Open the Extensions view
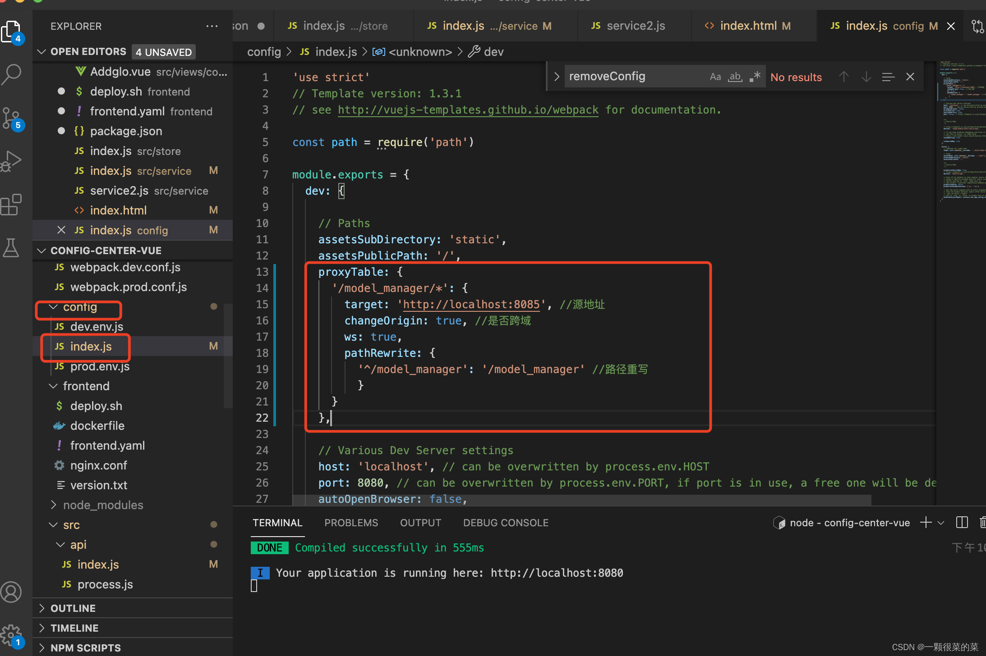986x656 pixels. pos(12,205)
